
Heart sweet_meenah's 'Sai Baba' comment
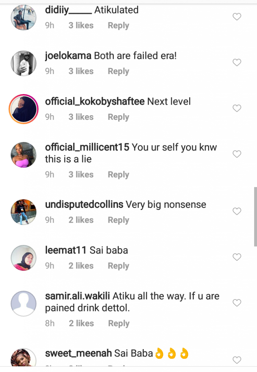[x=237, y=360]
